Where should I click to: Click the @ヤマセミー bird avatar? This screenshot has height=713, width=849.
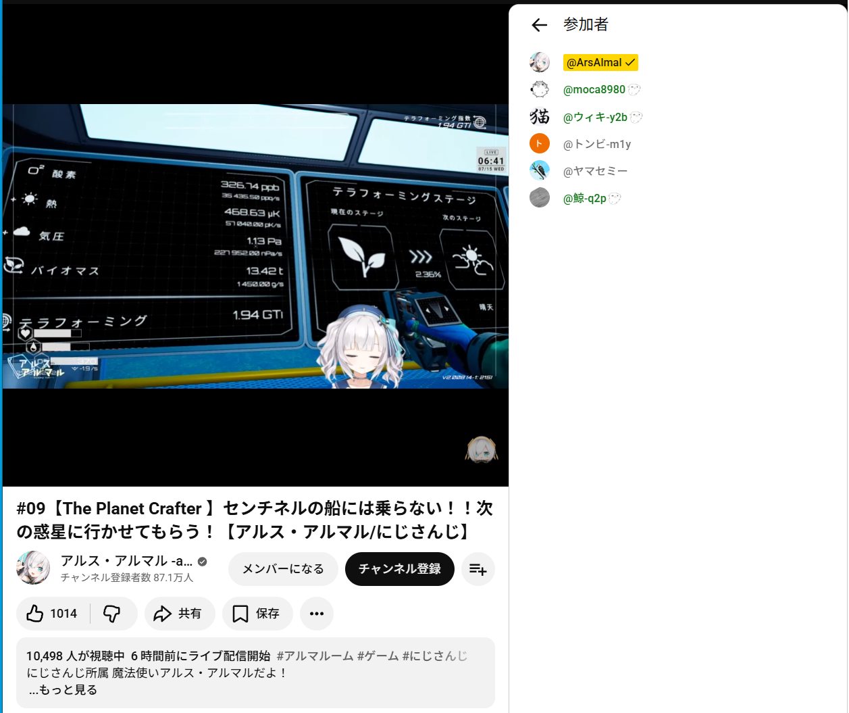point(540,170)
